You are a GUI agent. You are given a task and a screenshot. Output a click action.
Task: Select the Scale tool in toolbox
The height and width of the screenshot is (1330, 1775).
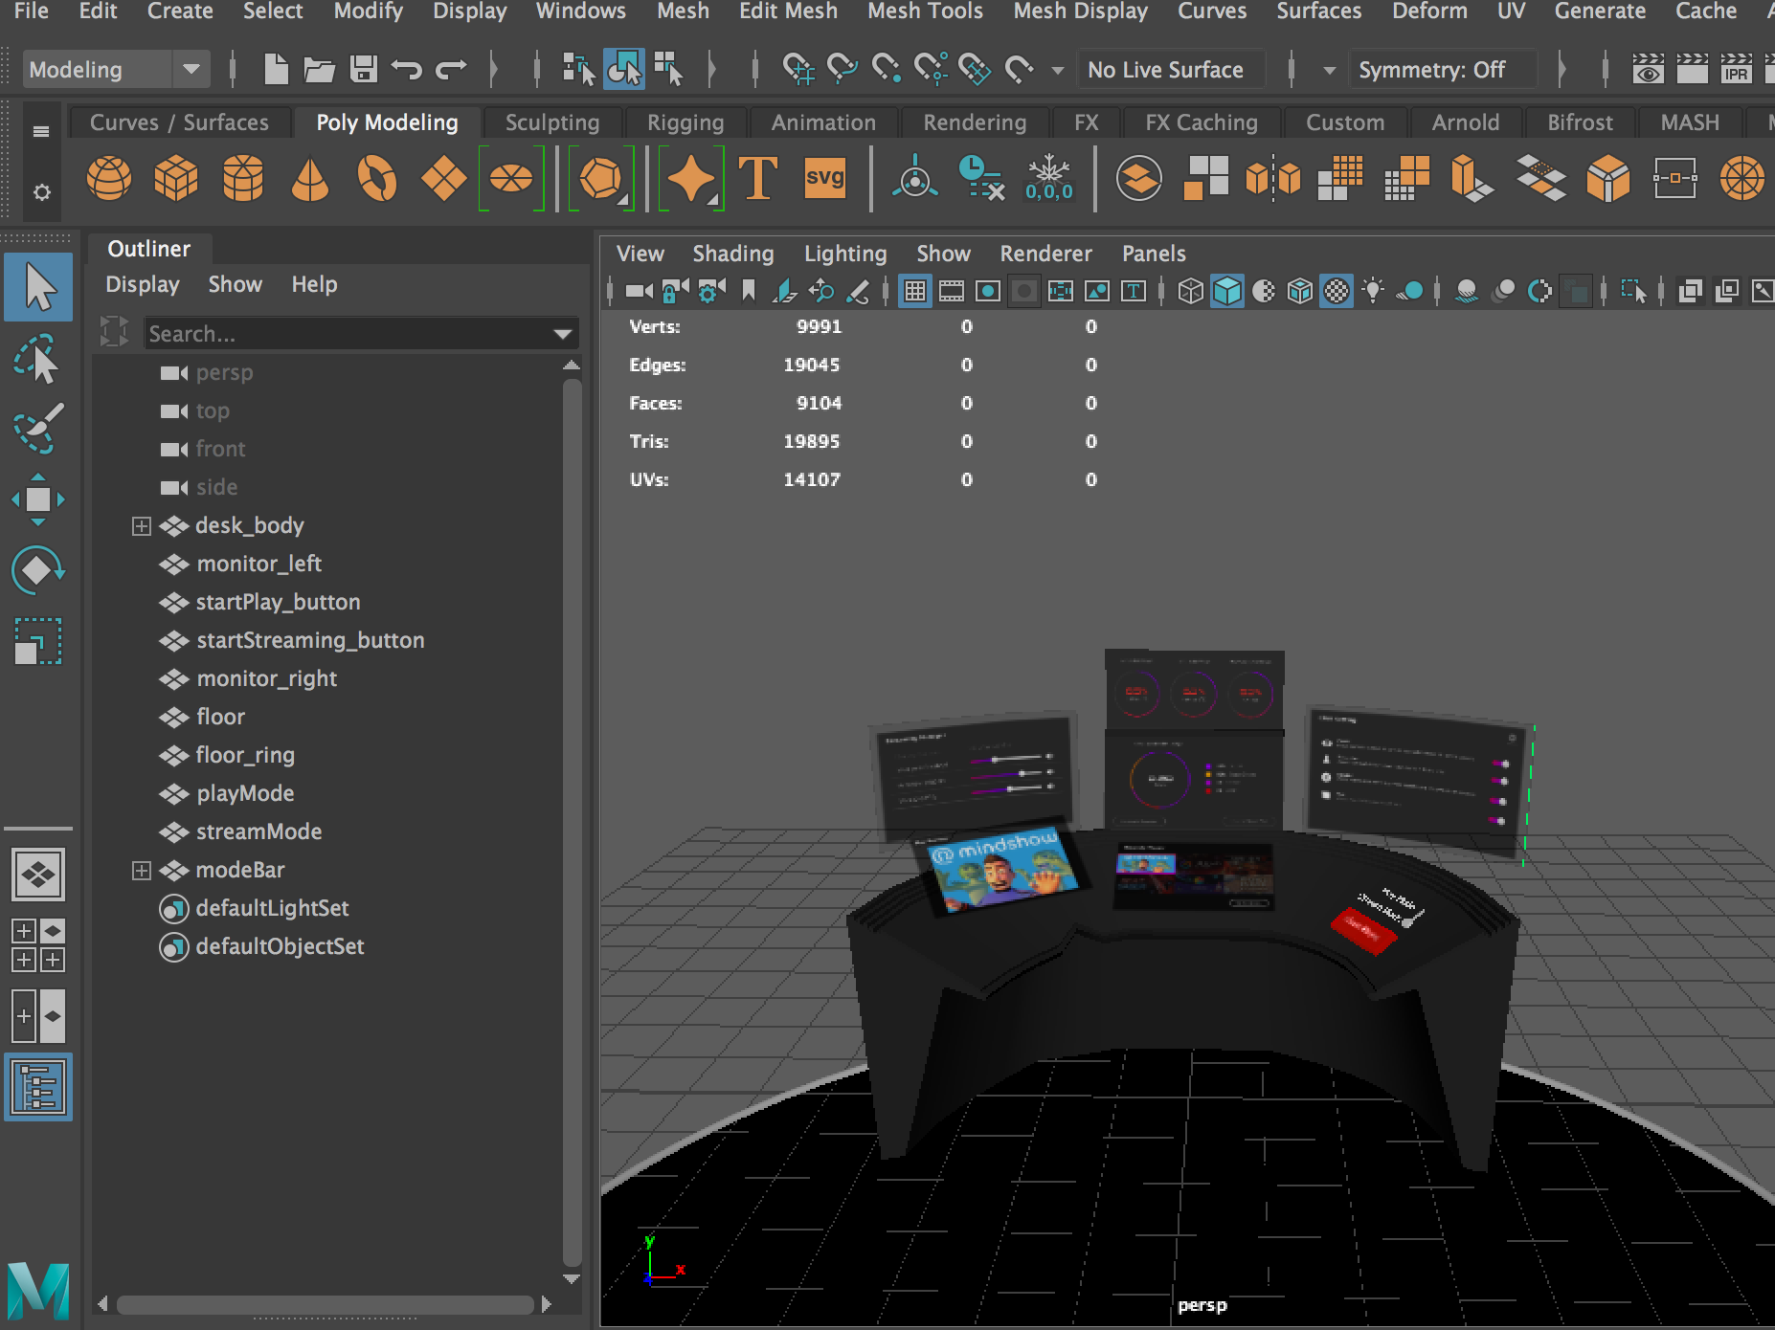(x=38, y=641)
